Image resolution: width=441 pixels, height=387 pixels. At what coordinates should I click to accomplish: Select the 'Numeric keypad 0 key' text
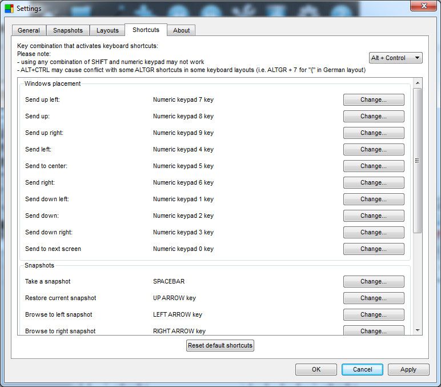[x=183, y=249]
